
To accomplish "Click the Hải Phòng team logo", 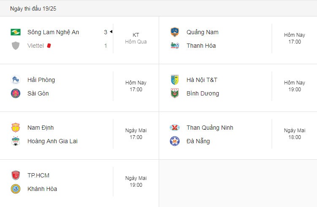I will point(16,80).
